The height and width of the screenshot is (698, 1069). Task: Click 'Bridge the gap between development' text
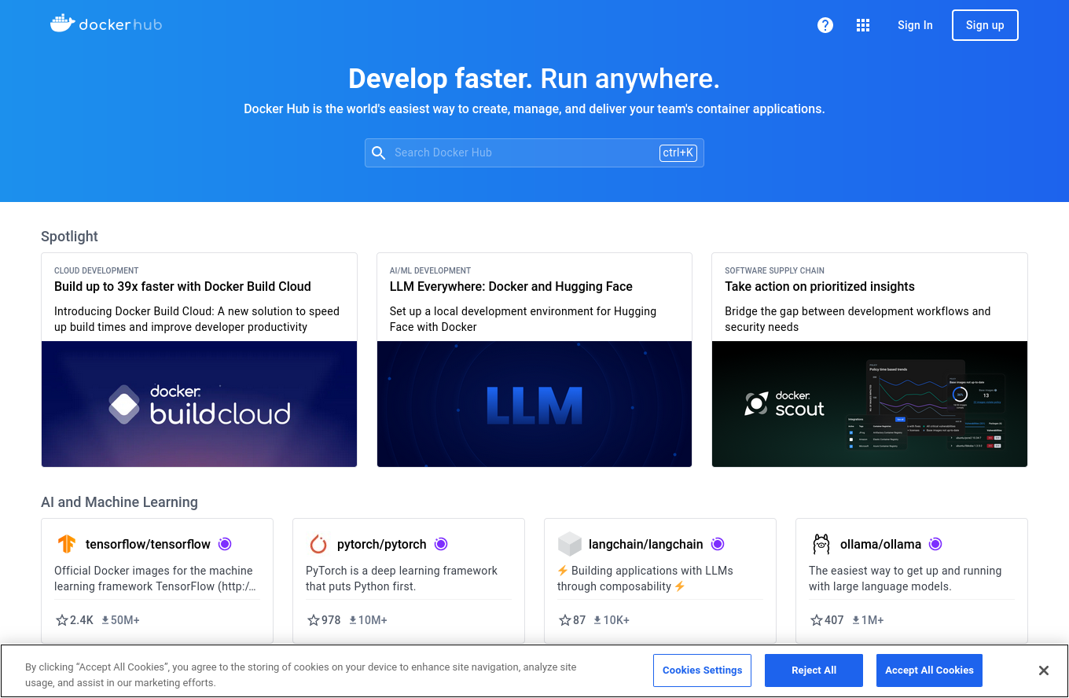coord(858,319)
